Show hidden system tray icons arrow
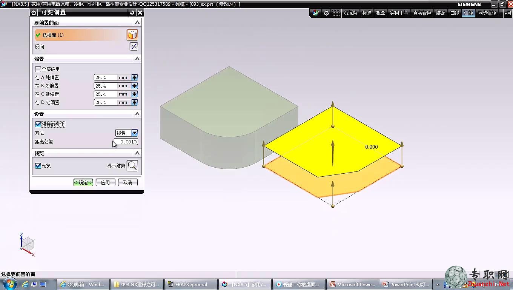 point(438,284)
